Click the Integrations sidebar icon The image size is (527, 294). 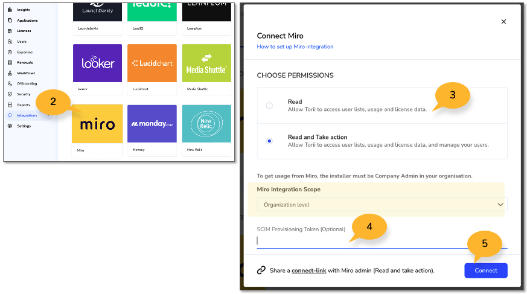coord(10,115)
